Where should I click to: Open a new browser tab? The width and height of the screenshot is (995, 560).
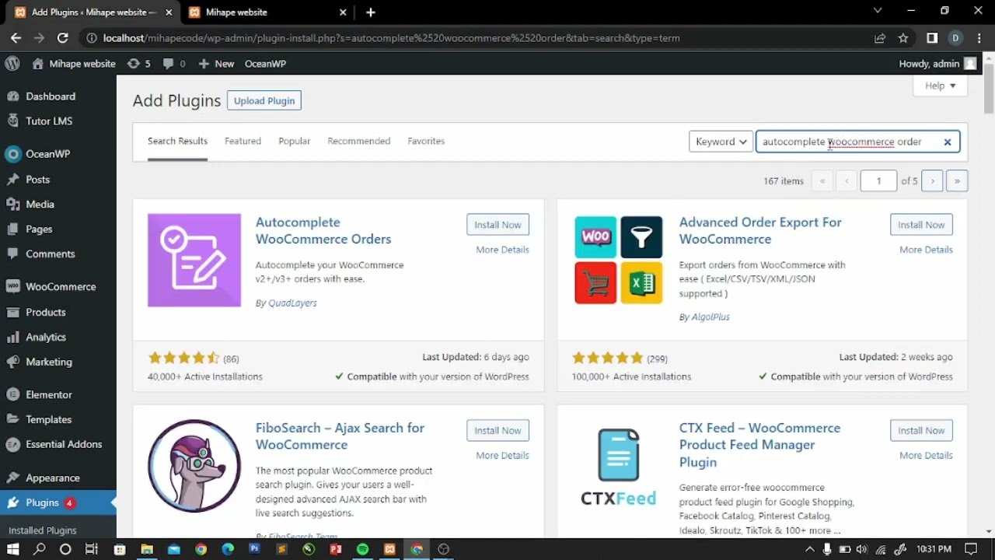(x=371, y=12)
